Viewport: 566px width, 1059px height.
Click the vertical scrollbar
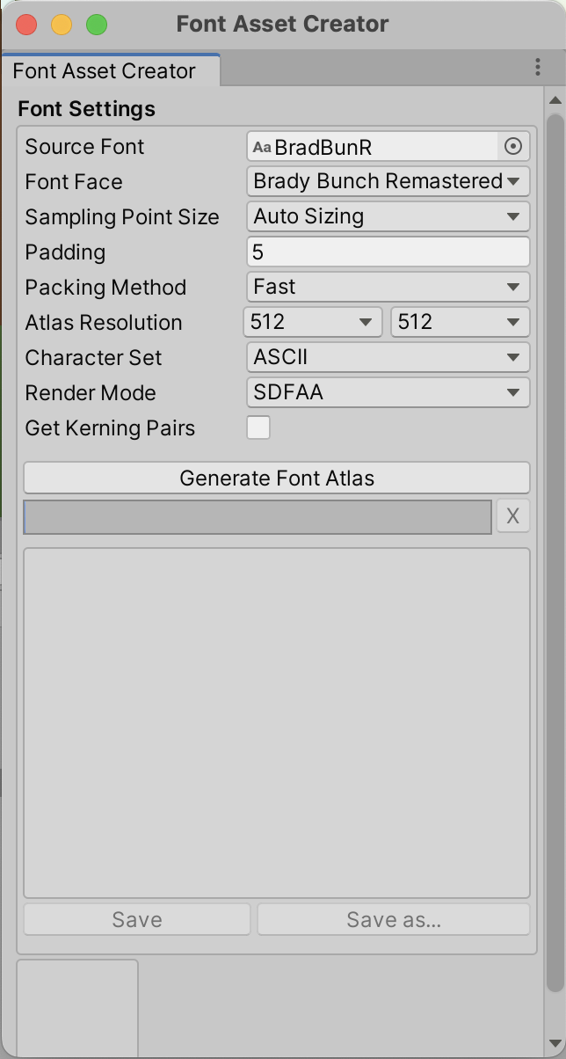555,545
